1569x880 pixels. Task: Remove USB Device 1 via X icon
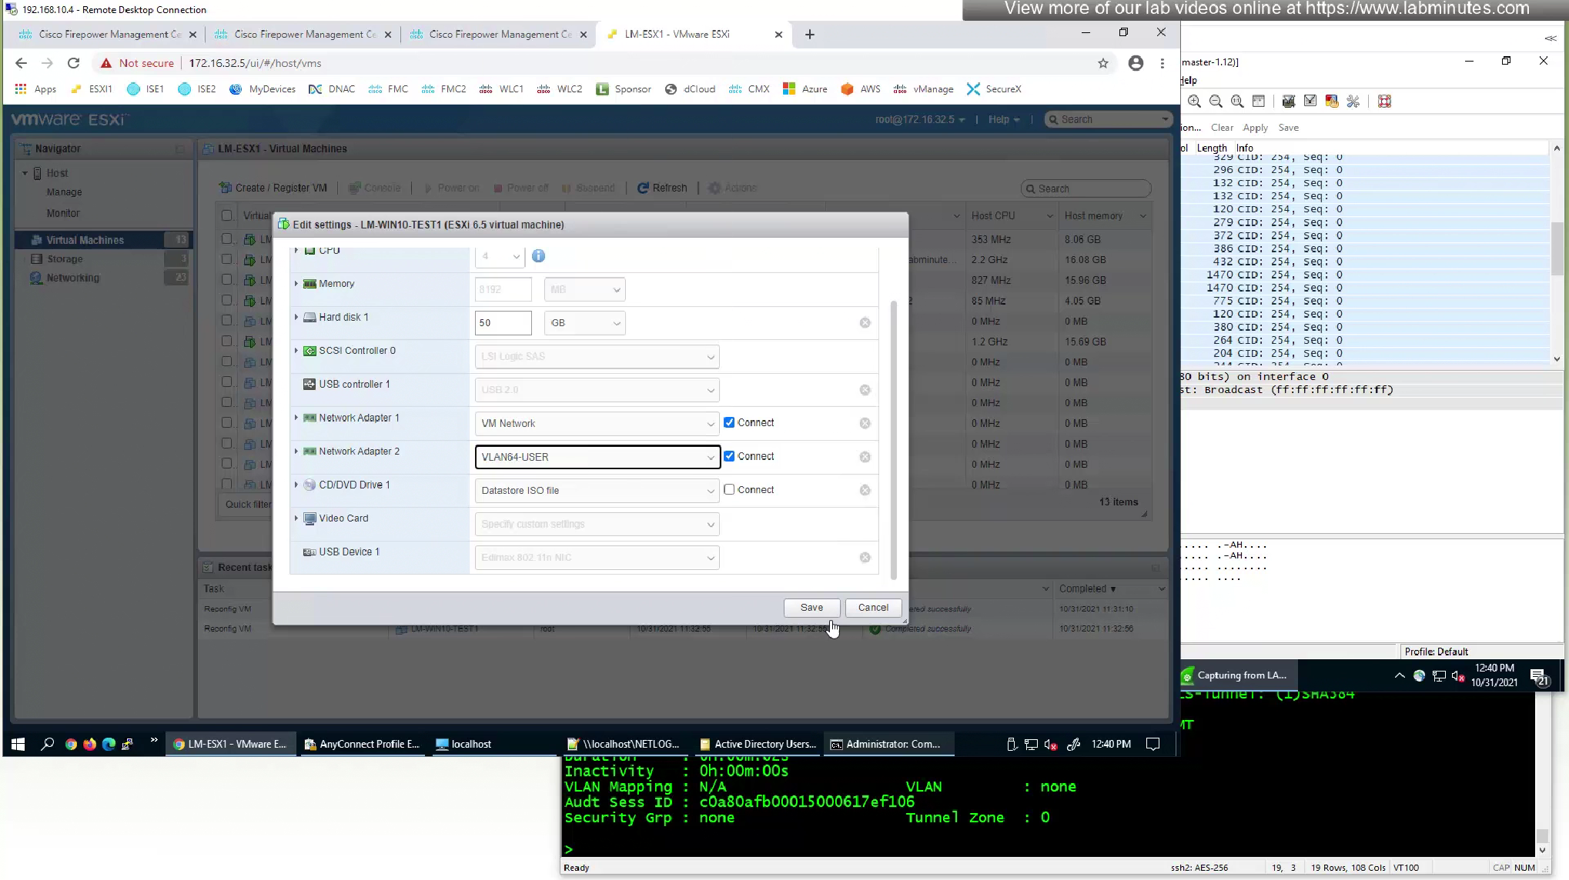pos(865,558)
